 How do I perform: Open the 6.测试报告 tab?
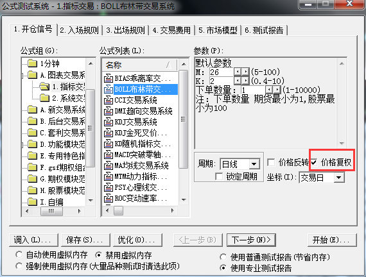(265, 30)
